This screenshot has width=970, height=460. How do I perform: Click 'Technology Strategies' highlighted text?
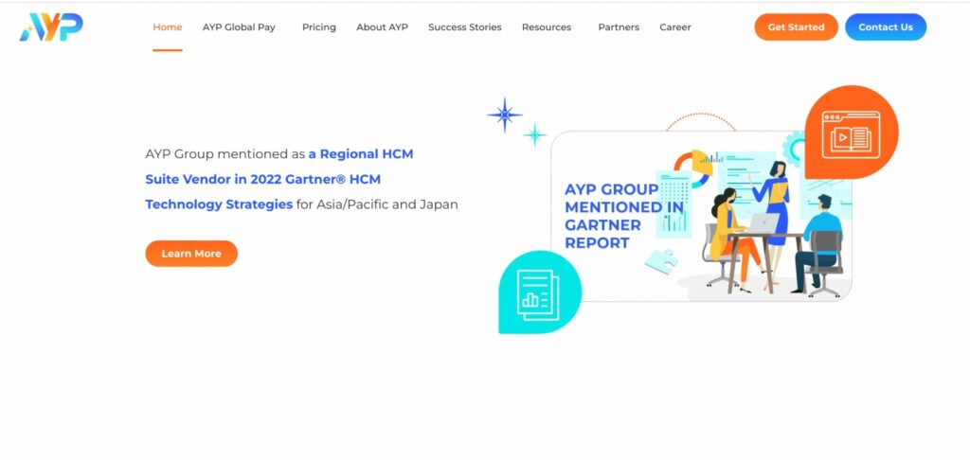click(219, 204)
